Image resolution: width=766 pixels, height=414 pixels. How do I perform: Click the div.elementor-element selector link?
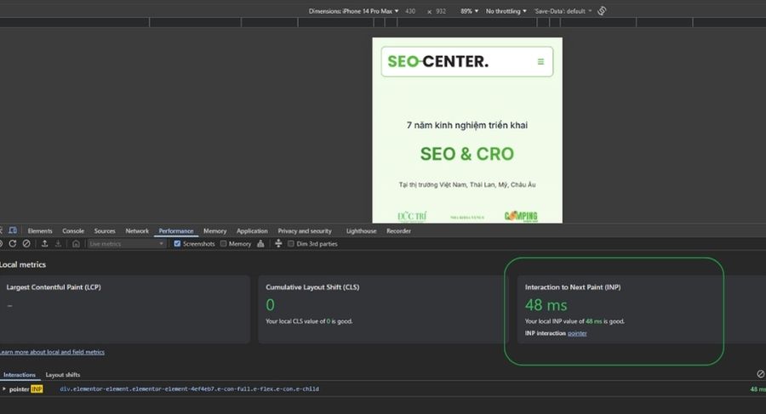click(189, 389)
